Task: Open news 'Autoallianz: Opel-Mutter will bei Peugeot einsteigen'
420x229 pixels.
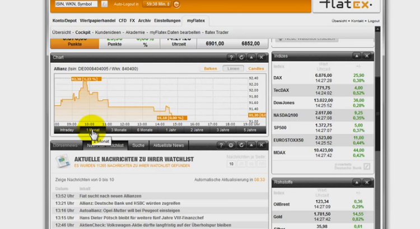Action: 130,211
